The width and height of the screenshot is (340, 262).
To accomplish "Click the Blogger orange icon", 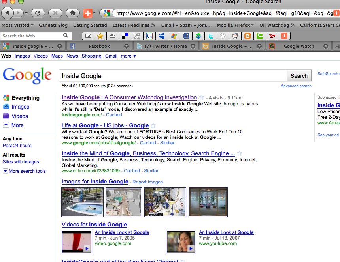I will click(x=247, y=36).
